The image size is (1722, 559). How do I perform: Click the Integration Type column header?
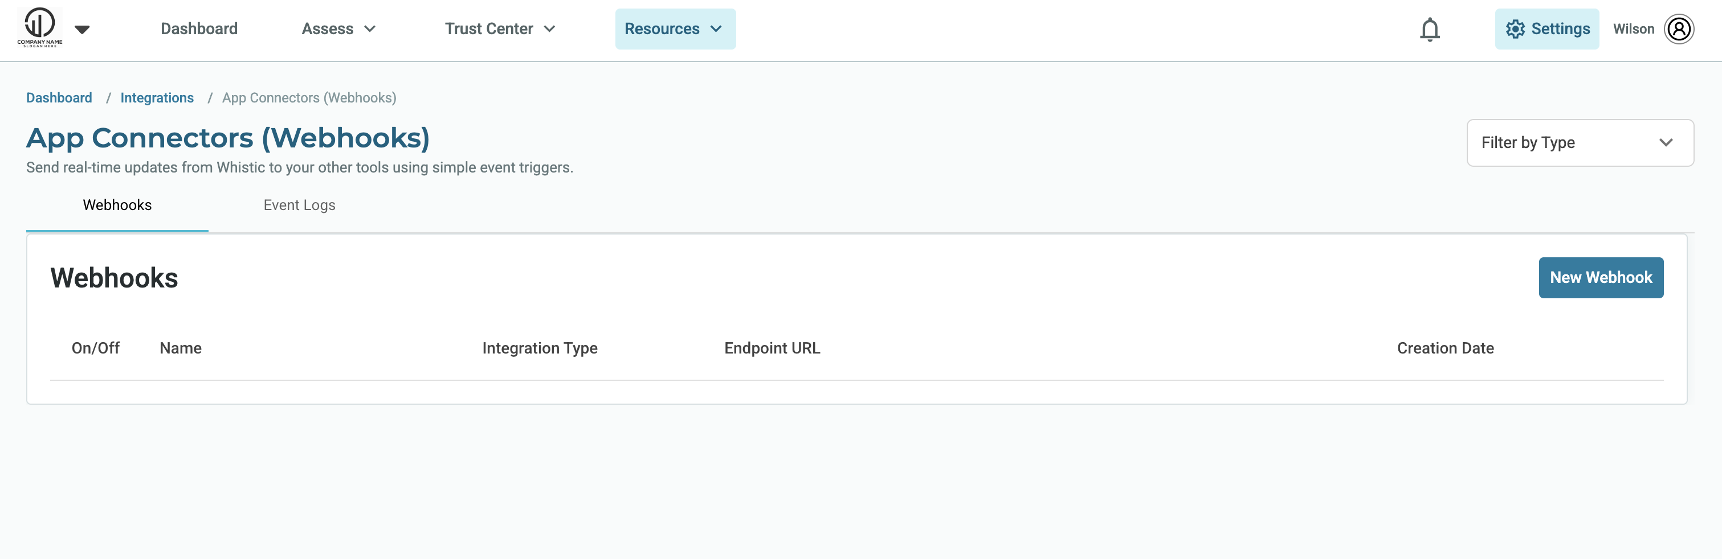[x=540, y=348]
